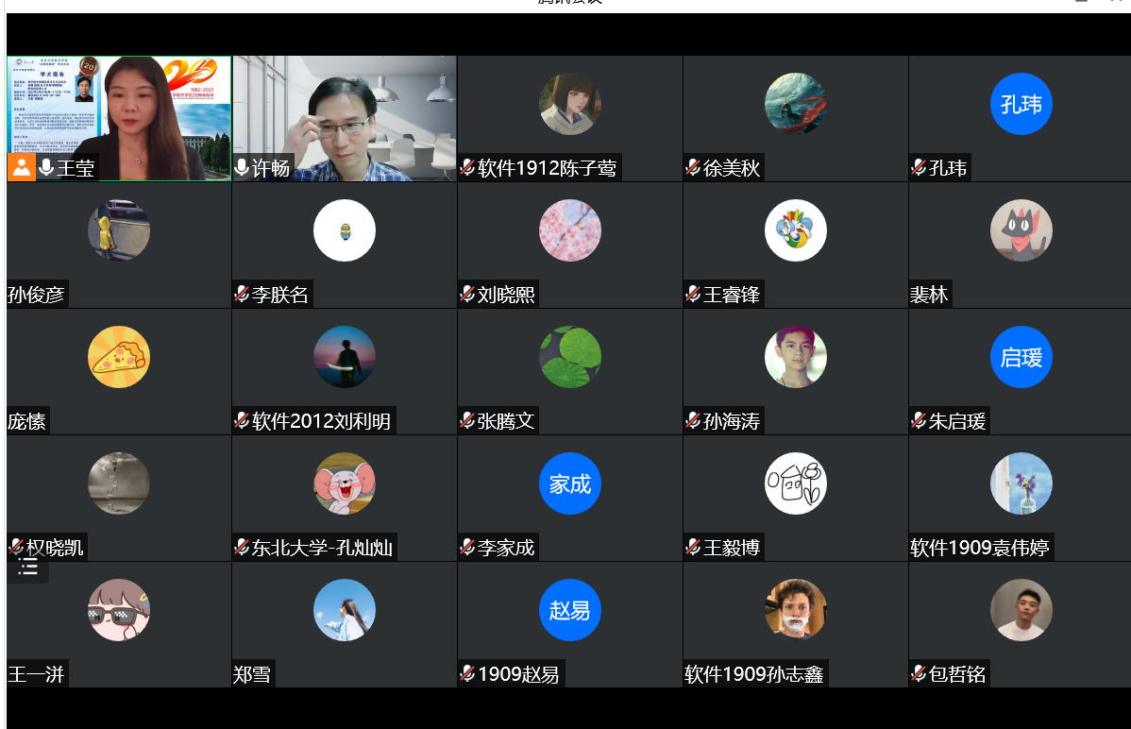
Task: Click the blue 孔玮 avatar circle
Action: 1021,104
